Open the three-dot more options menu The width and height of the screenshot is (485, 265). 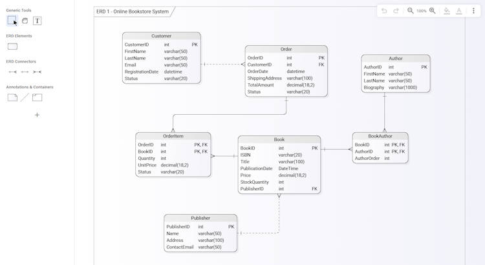tap(473, 11)
